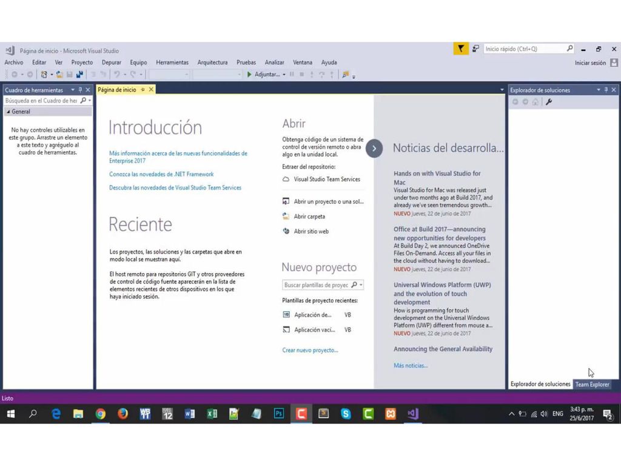Click the user account icon next to Iniciar sesión
Viewport: 621px width, 466px height.
(x=614, y=62)
